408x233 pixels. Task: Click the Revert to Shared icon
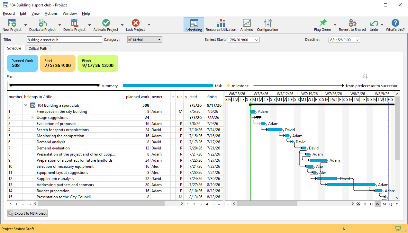(352, 23)
